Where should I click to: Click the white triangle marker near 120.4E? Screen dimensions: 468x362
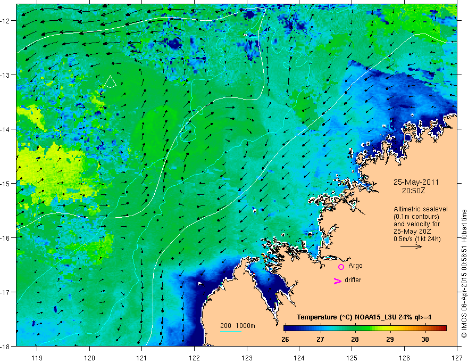tap(111, 81)
